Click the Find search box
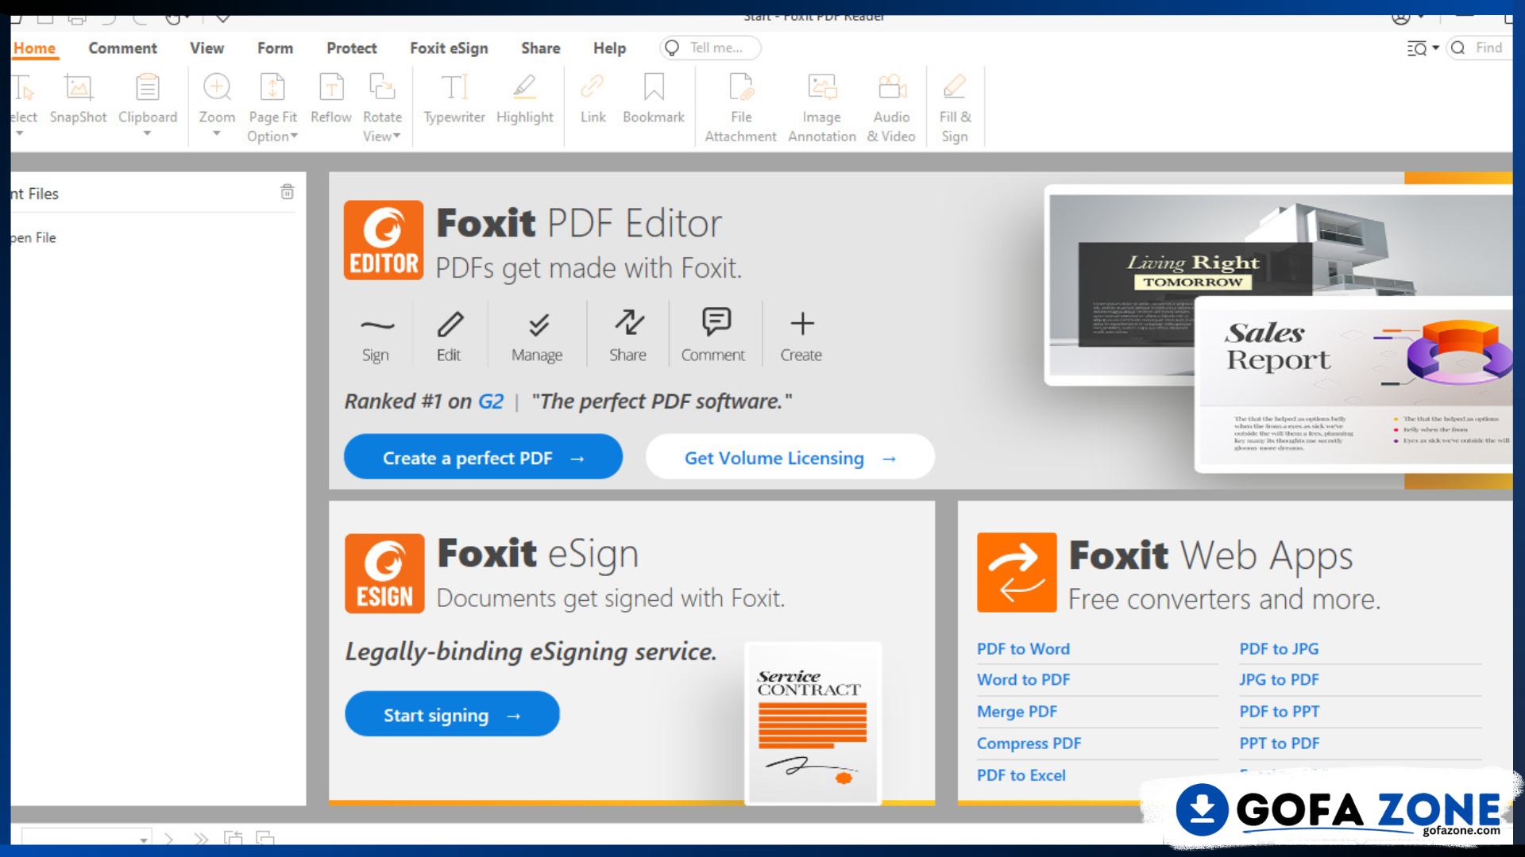Image resolution: width=1525 pixels, height=857 pixels. [x=1481, y=48]
